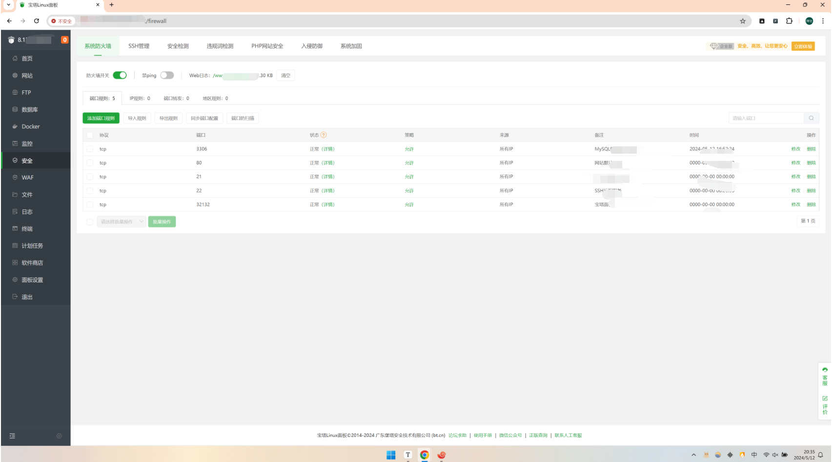Click the sidebar collapse icon at bottom left
This screenshot has width=834, height=462.
click(12, 436)
